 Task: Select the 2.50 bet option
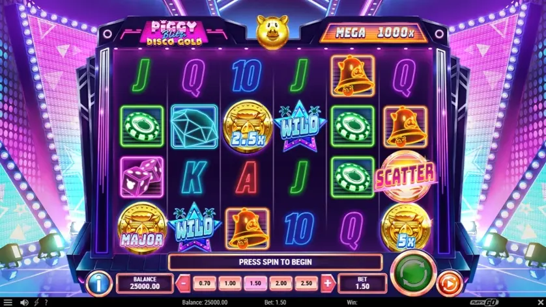point(306,284)
